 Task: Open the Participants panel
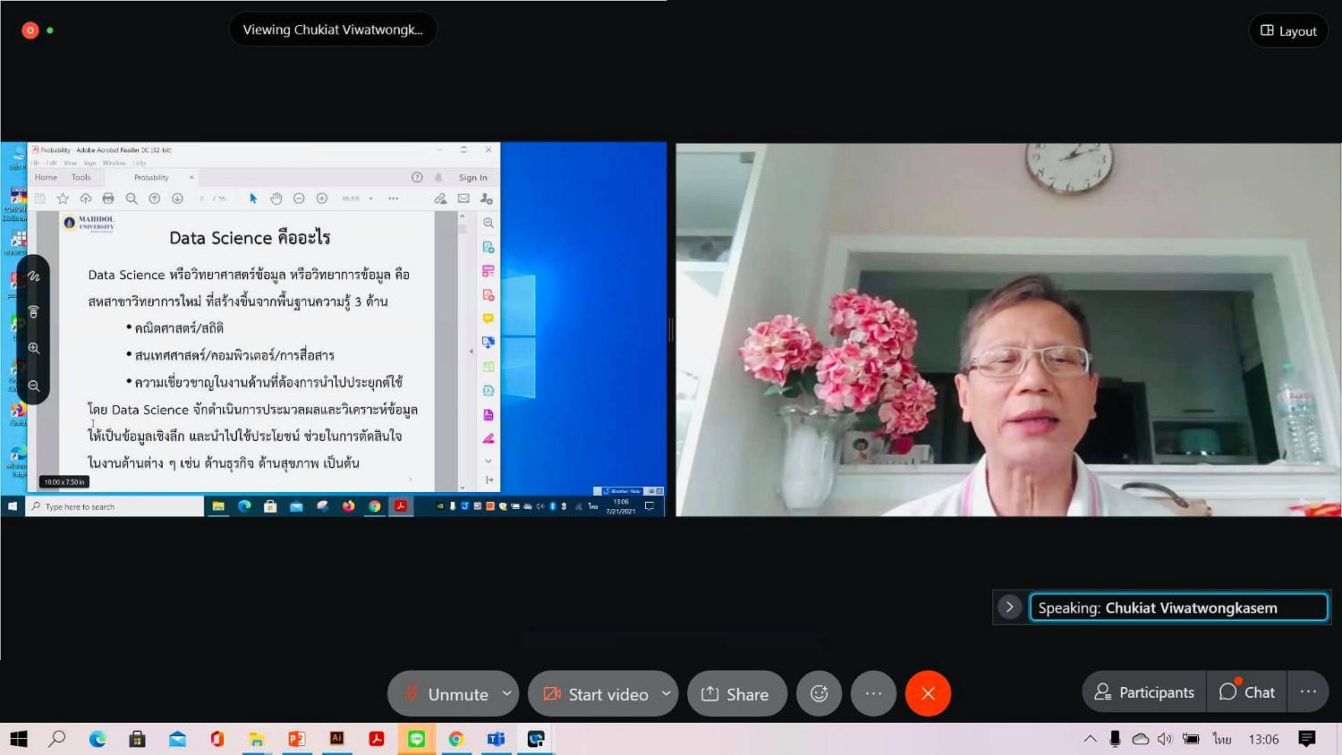[x=1144, y=692]
